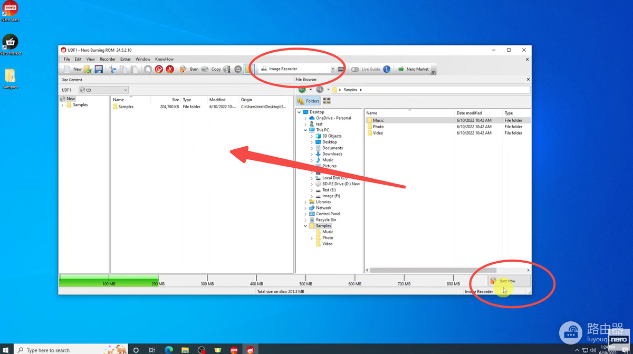This screenshot has height=354, width=633.
Task: Open the Extras menu
Action: click(126, 59)
